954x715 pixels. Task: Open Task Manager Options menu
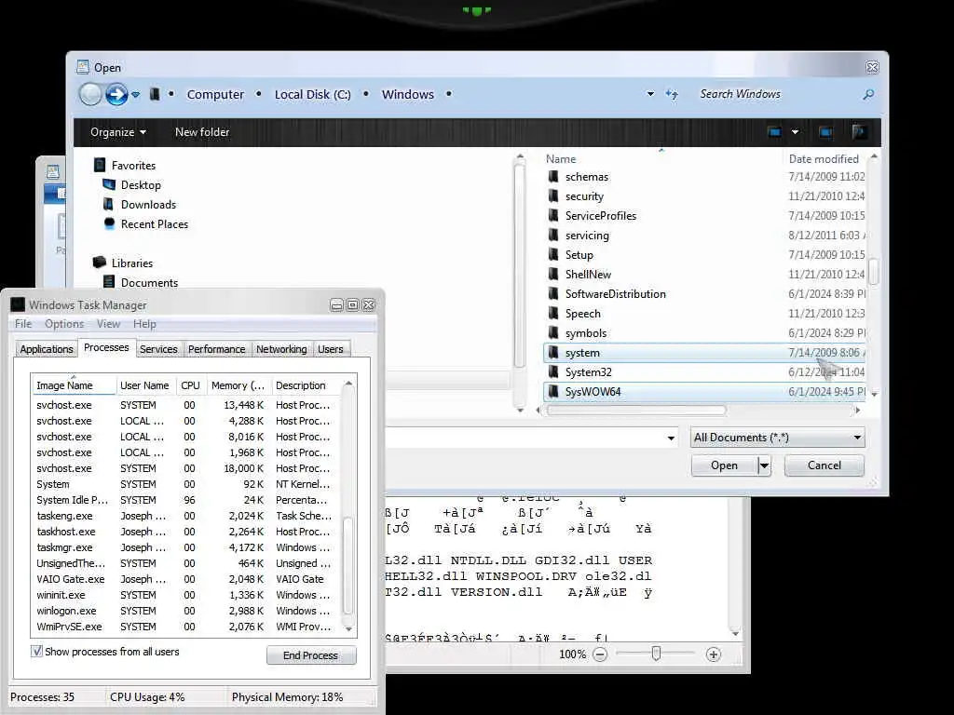click(x=64, y=324)
